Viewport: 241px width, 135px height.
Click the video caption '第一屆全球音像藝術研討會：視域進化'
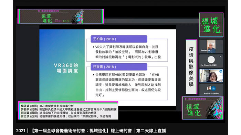coord(70,131)
